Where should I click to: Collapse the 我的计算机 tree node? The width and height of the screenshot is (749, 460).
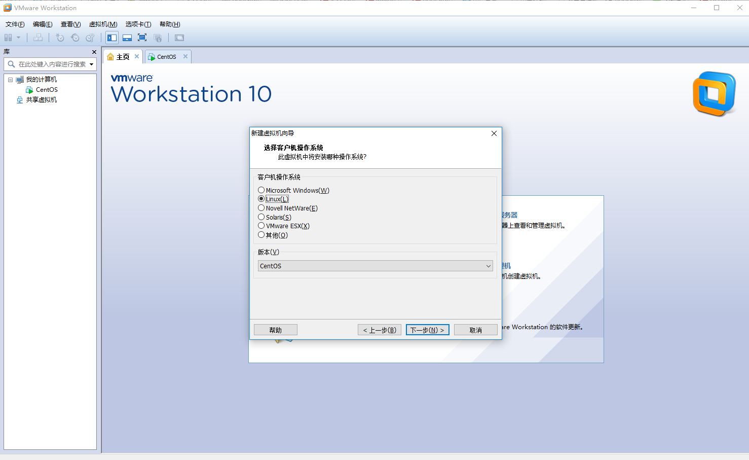coord(10,80)
